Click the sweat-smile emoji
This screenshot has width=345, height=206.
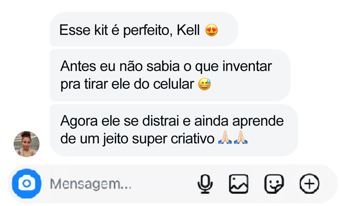point(205,85)
